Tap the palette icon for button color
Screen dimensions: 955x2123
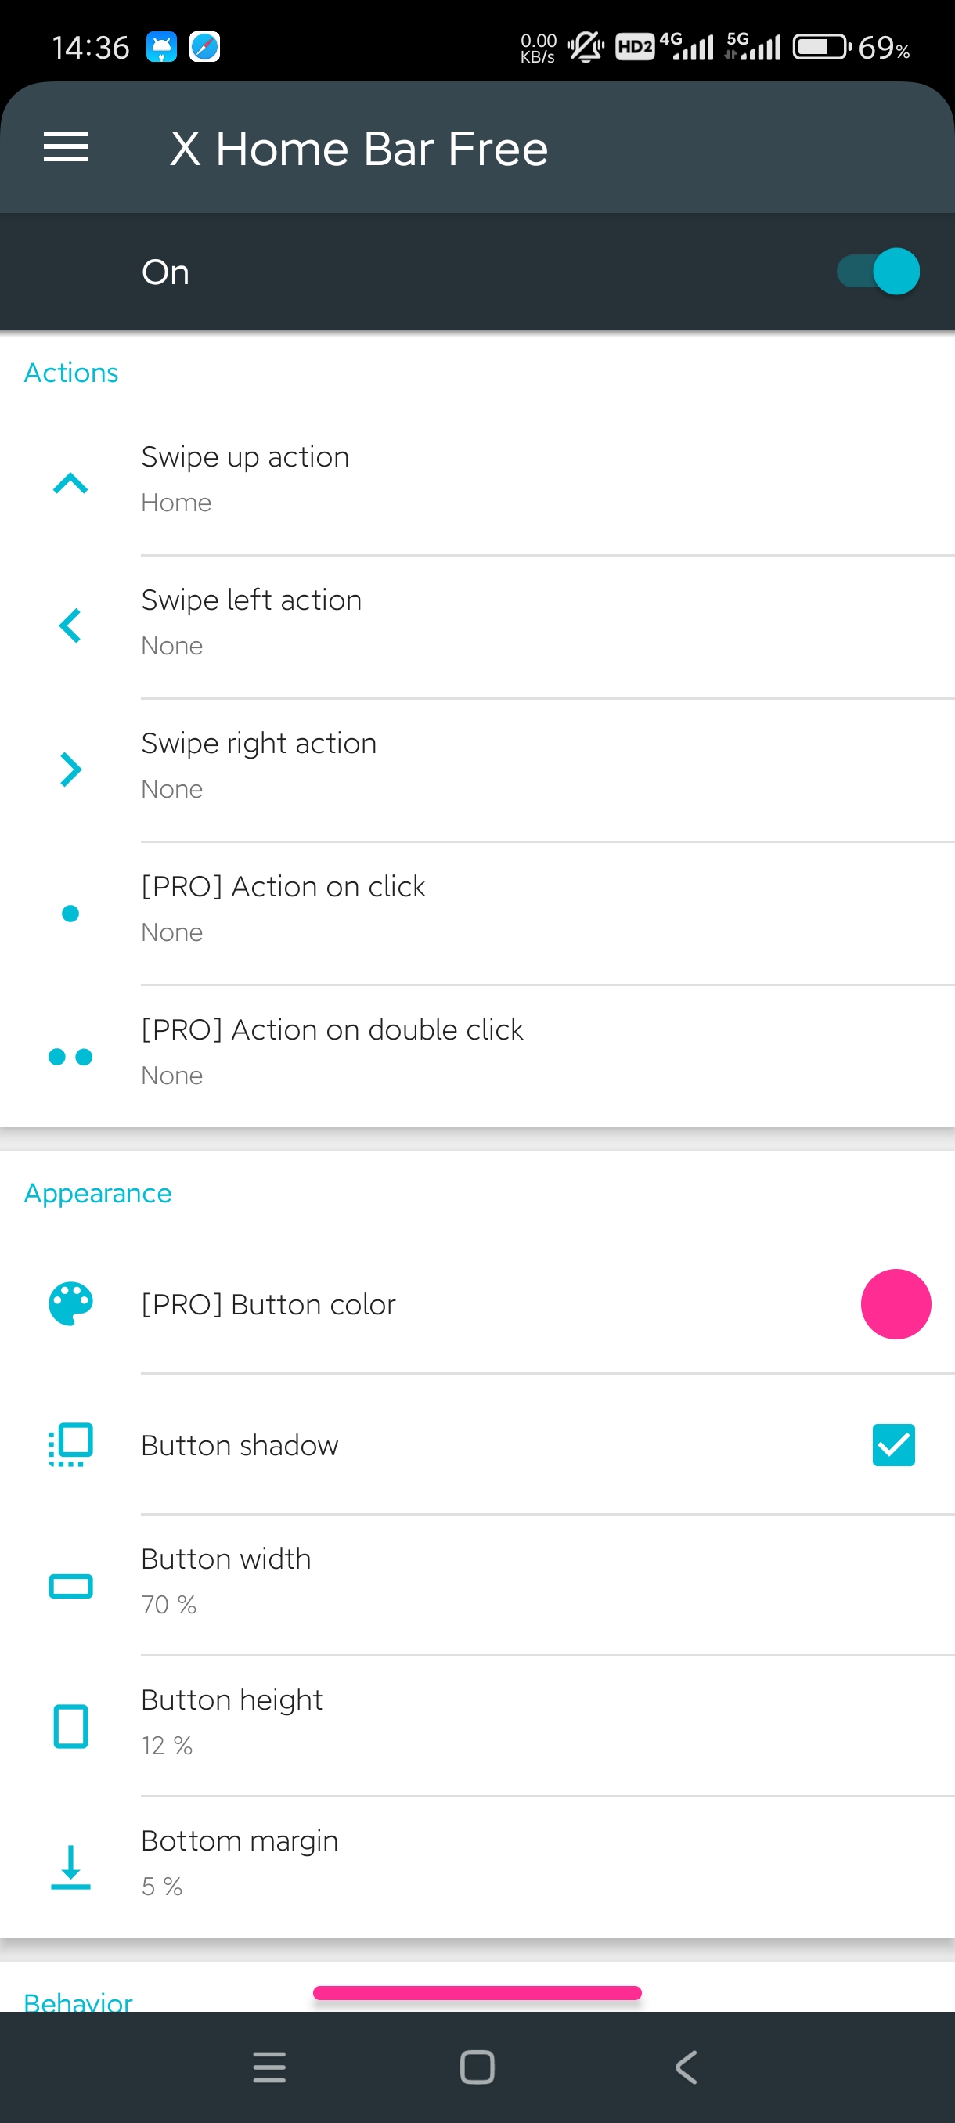[71, 1304]
